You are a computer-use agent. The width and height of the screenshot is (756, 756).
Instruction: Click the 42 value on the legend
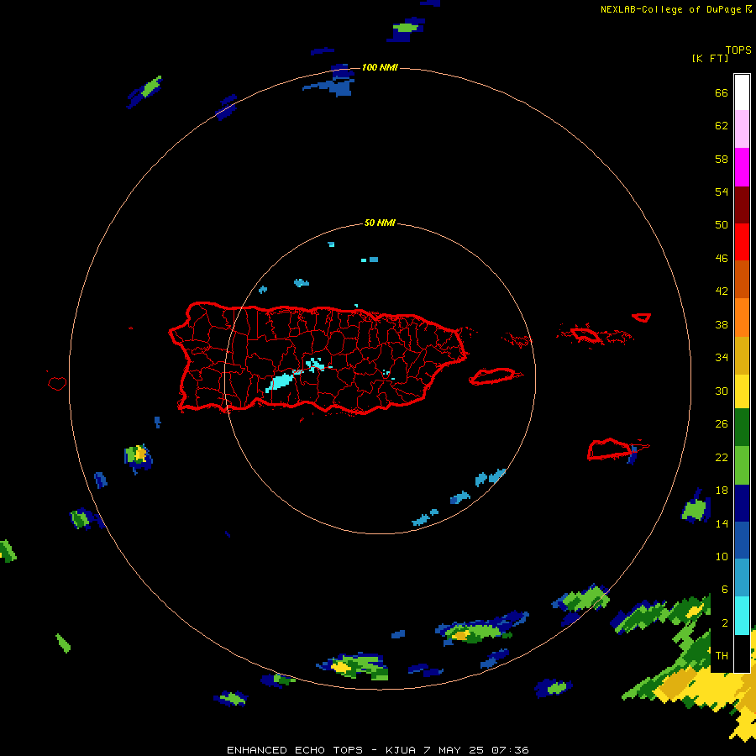(722, 291)
